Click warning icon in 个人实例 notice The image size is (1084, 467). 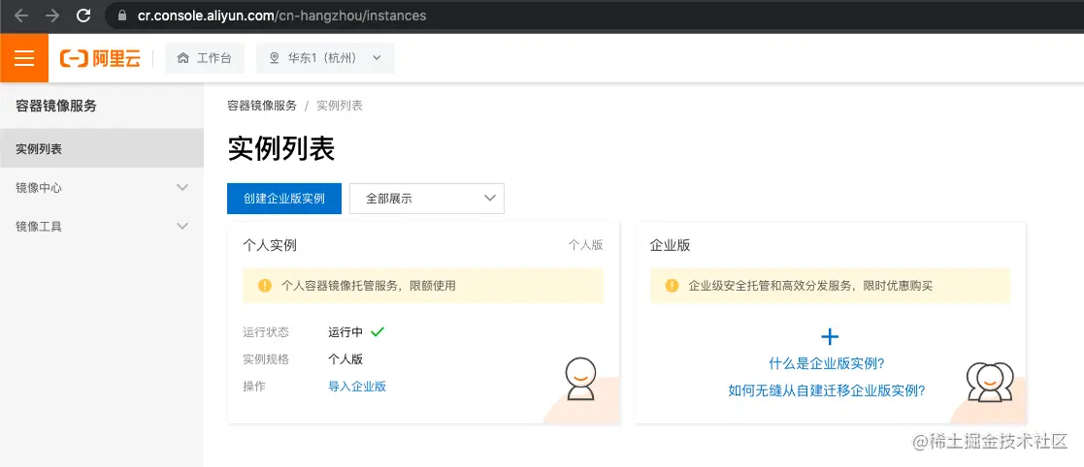coord(265,286)
